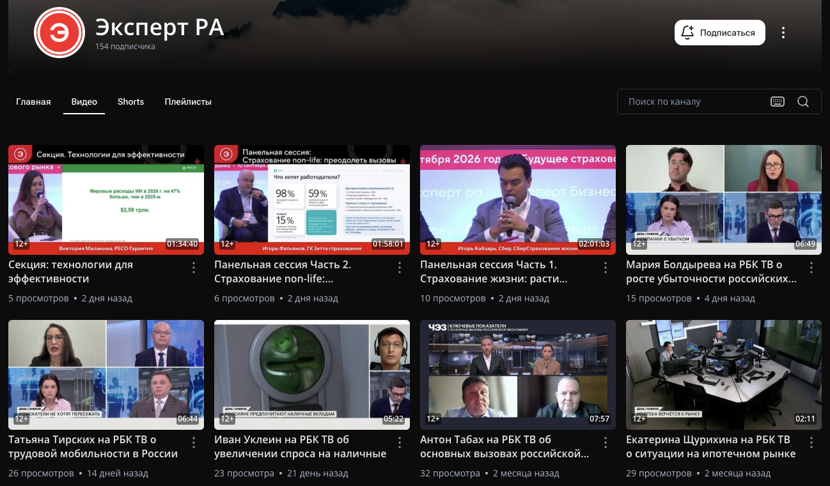Click the 154 подписчика subscriber count
This screenshot has height=486, width=830.
click(125, 47)
